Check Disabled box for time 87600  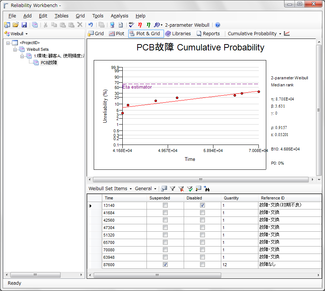coord(203,265)
